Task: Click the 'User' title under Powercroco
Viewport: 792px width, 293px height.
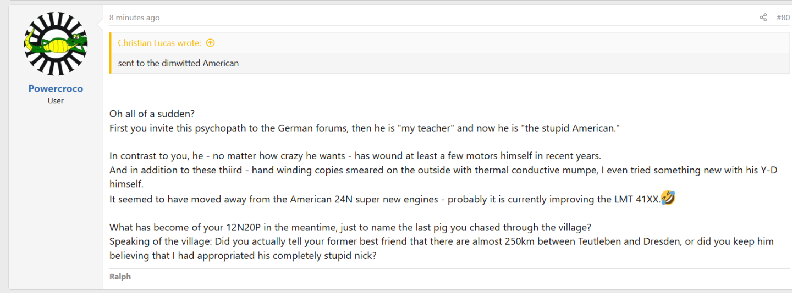Action: point(56,101)
